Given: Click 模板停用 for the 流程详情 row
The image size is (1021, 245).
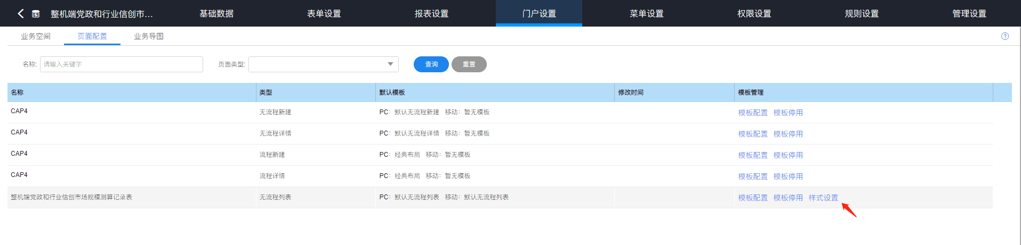Looking at the screenshot, I should point(788,176).
